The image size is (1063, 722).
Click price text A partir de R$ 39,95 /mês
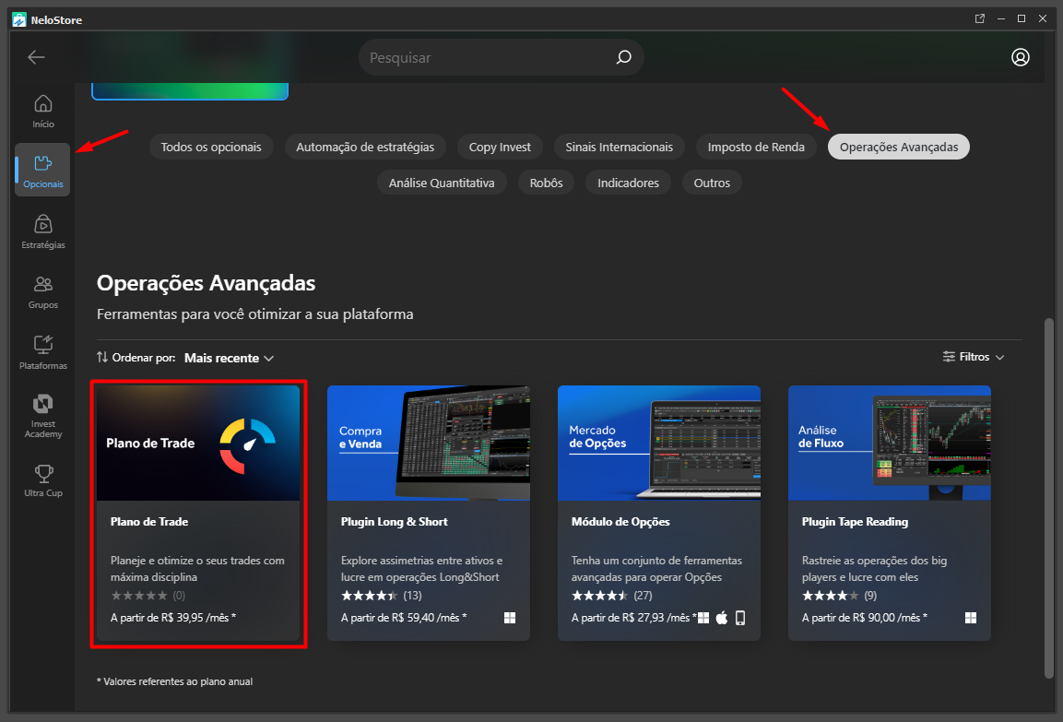point(173,618)
